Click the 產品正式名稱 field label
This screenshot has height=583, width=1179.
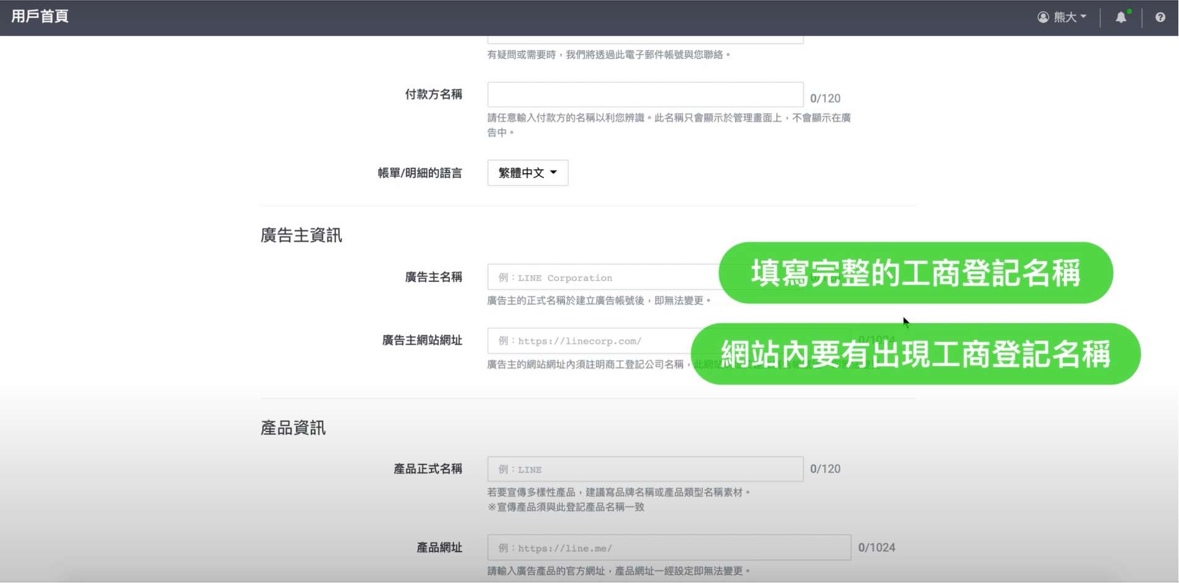[428, 469]
